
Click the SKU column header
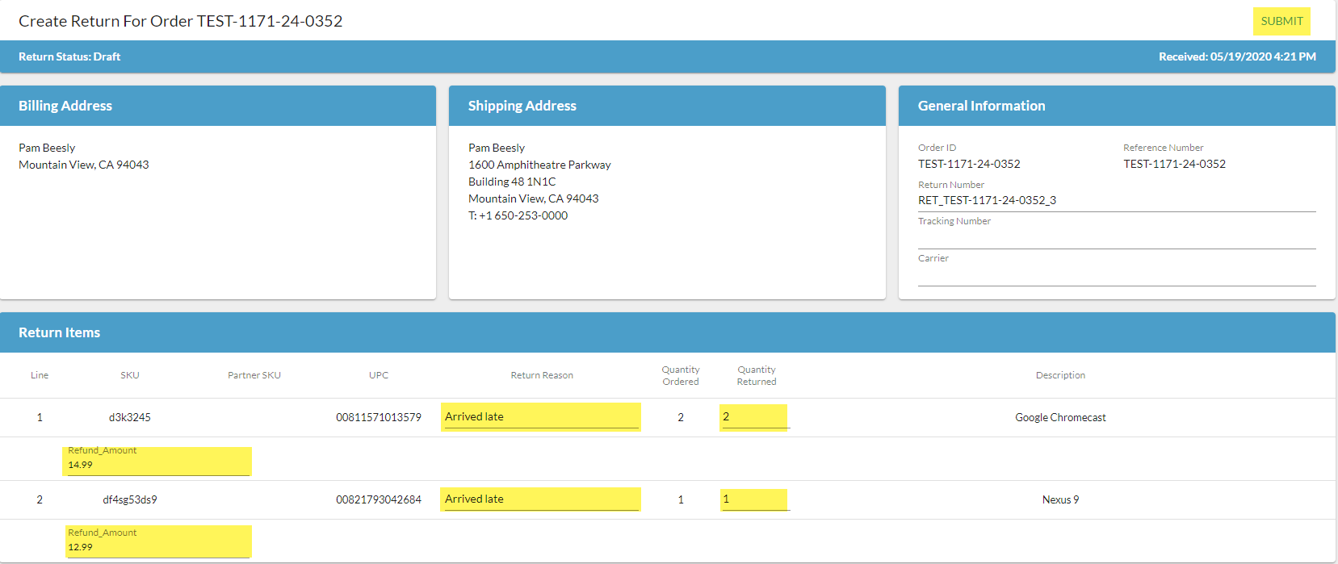pyautogui.click(x=130, y=375)
